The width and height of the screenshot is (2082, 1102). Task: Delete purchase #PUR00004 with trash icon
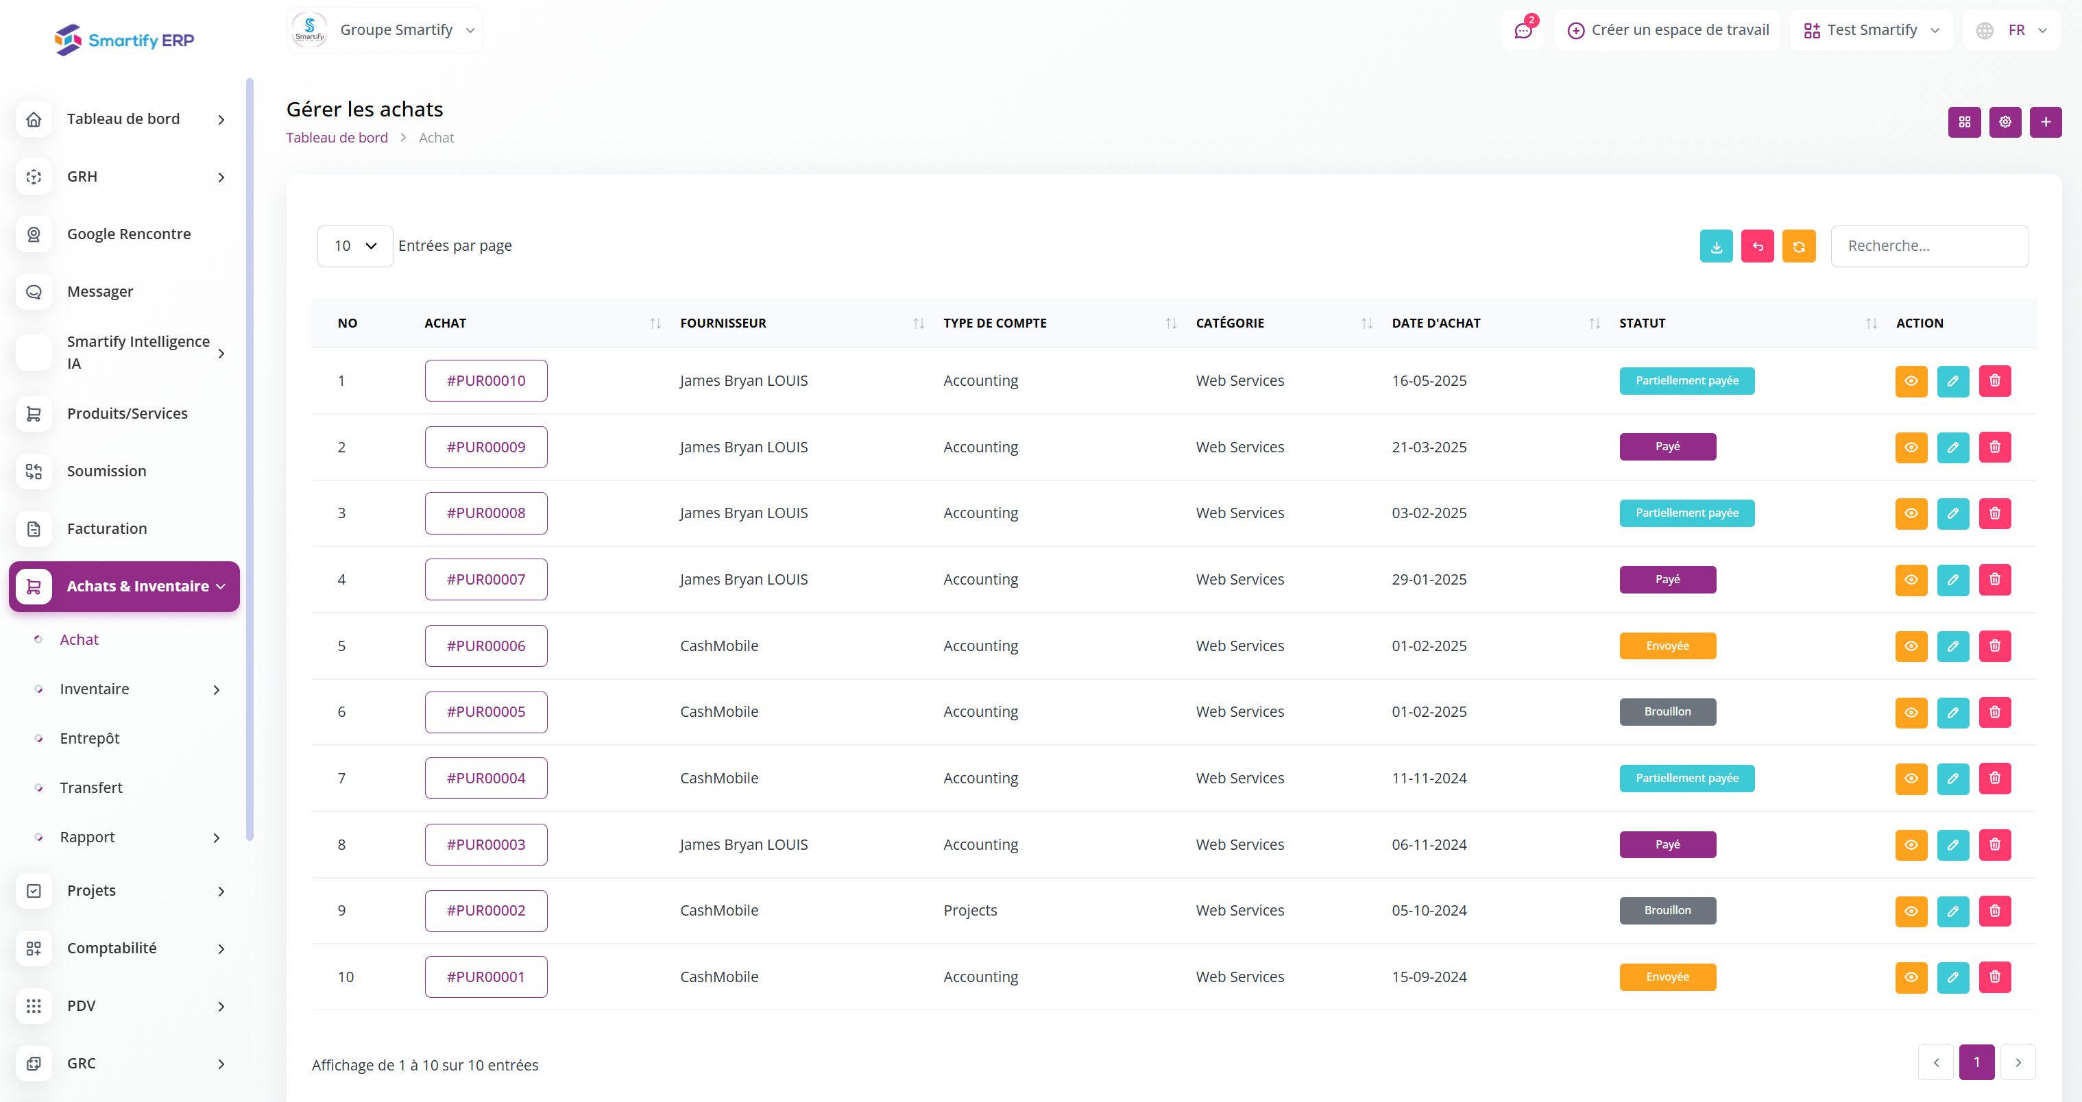pos(1995,778)
